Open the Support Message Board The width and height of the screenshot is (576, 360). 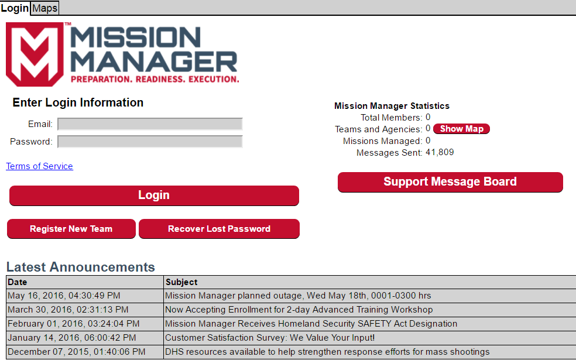point(450,182)
